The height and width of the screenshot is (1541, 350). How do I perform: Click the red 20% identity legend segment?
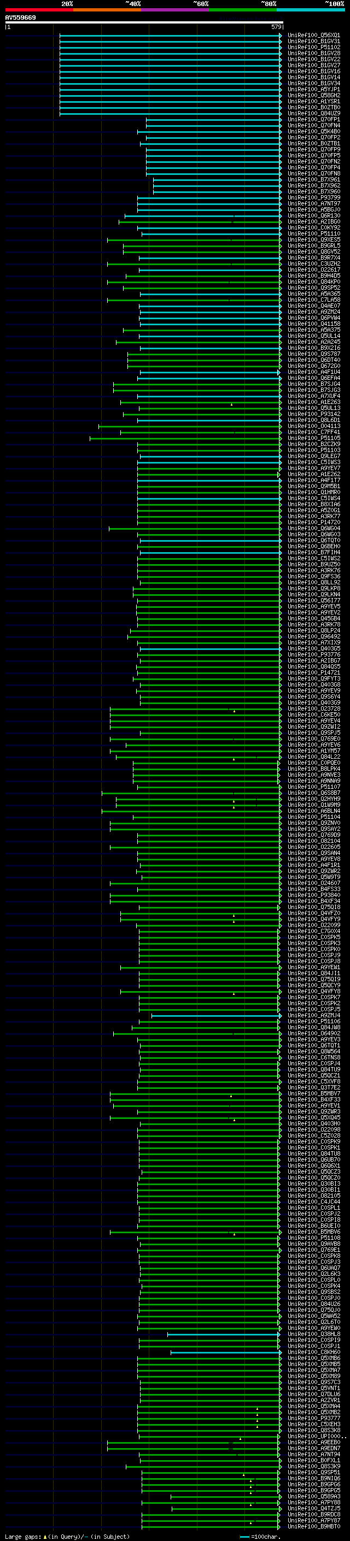tap(39, 10)
